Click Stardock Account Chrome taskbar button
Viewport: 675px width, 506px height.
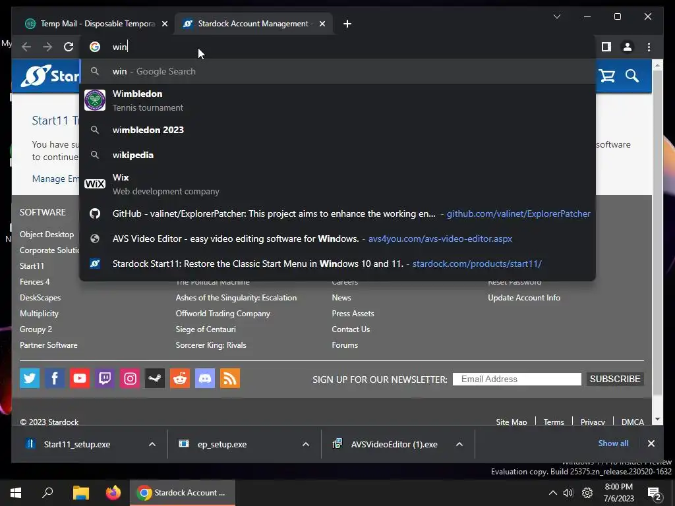tap(183, 493)
